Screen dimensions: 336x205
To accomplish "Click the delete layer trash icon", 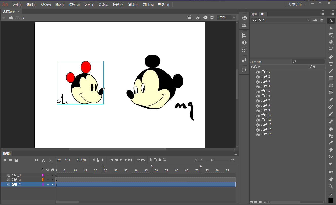I will tap(17, 160).
